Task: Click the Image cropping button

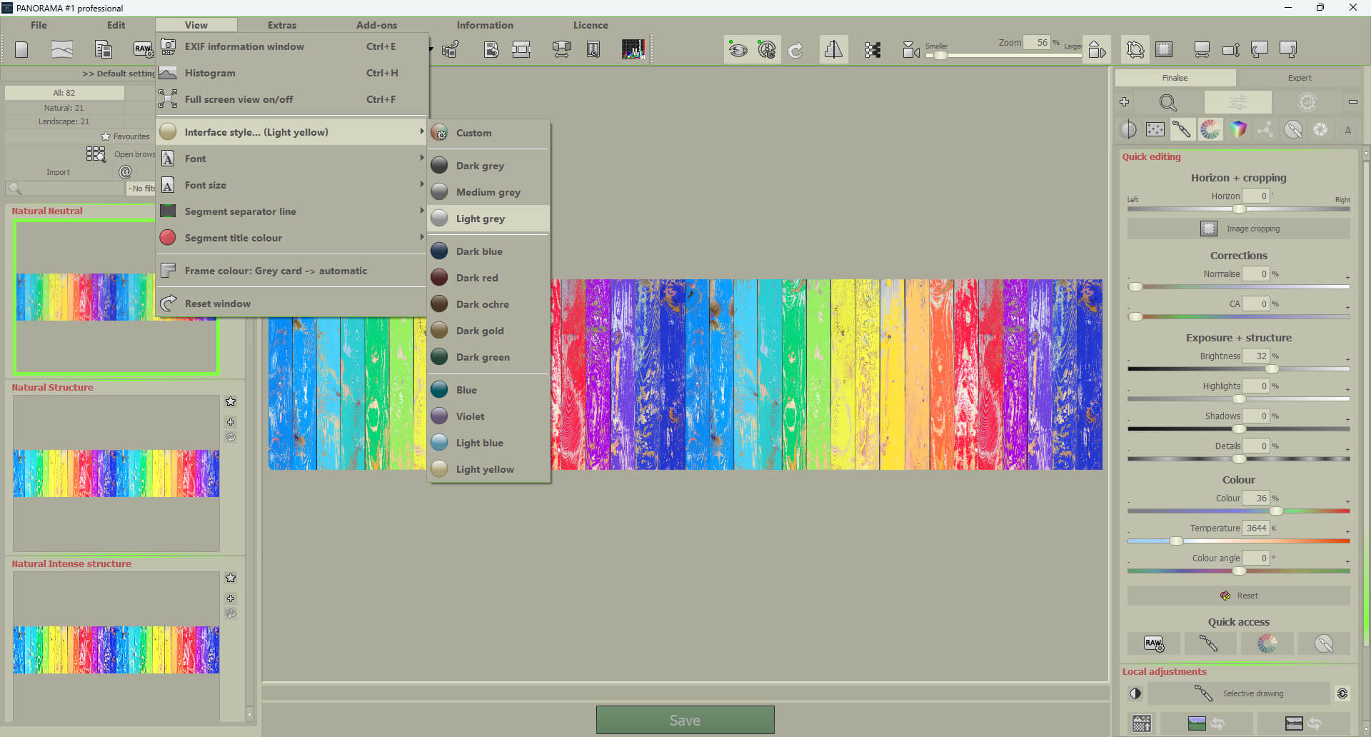Action: pyautogui.click(x=1239, y=228)
